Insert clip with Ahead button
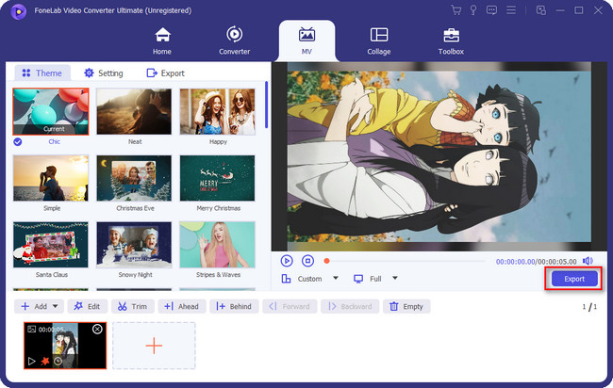The image size is (613, 388). 182,306
